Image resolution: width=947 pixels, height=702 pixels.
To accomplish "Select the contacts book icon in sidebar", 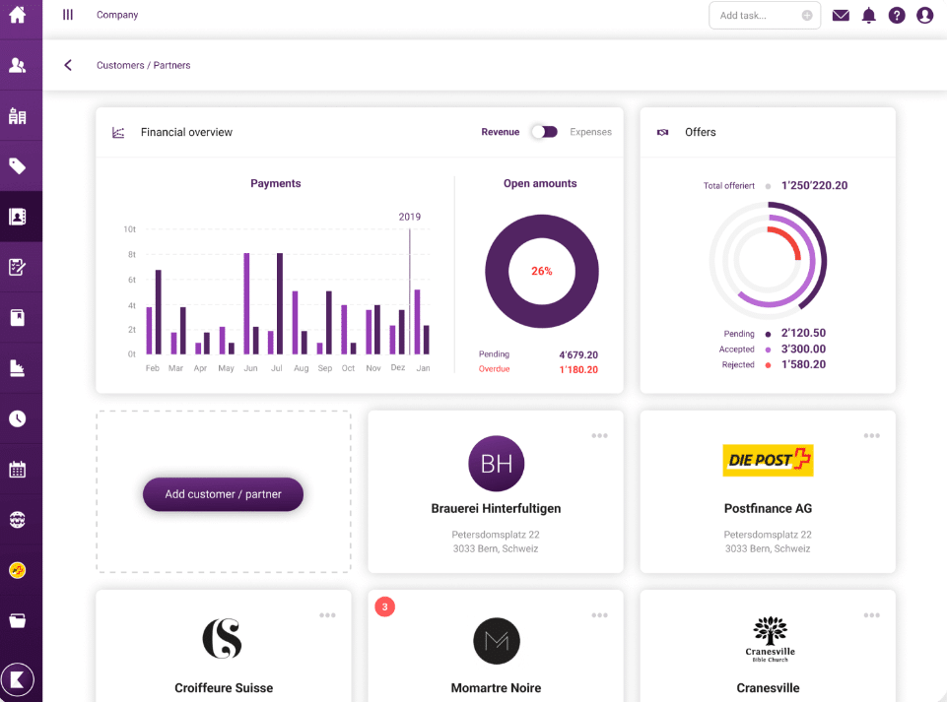I will coord(18,217).
